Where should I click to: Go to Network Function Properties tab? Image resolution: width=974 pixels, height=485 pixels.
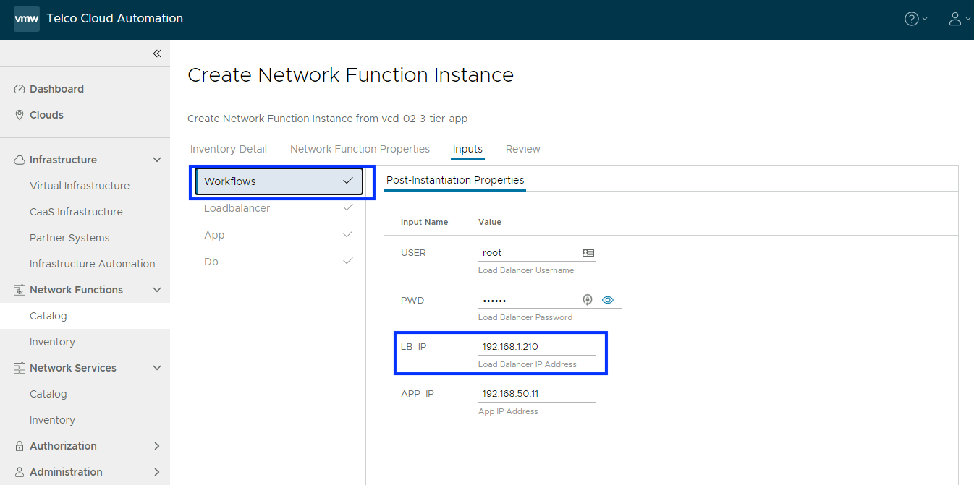[360, 149]
